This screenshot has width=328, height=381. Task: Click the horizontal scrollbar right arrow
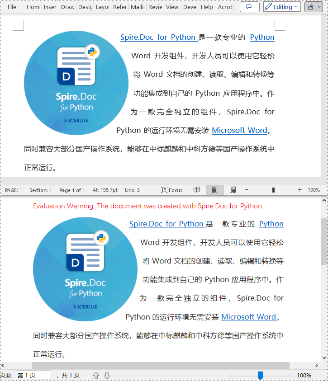tap(317, 366)
